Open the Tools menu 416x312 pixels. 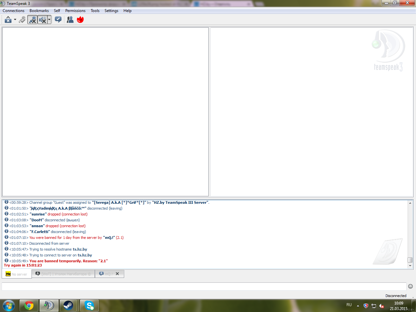[95, 11]
